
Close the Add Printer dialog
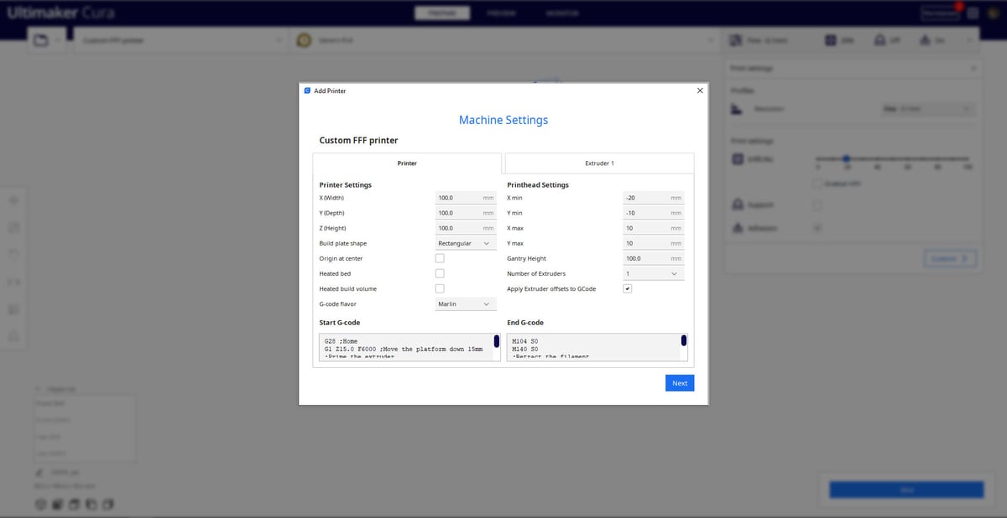700,91
